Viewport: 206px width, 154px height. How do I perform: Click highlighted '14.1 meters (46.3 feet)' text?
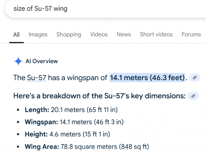click(147, 78)
